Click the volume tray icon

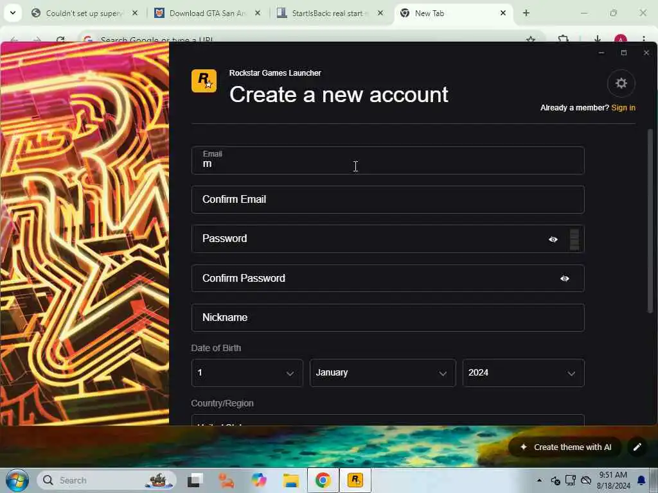[x=555, y=480]
